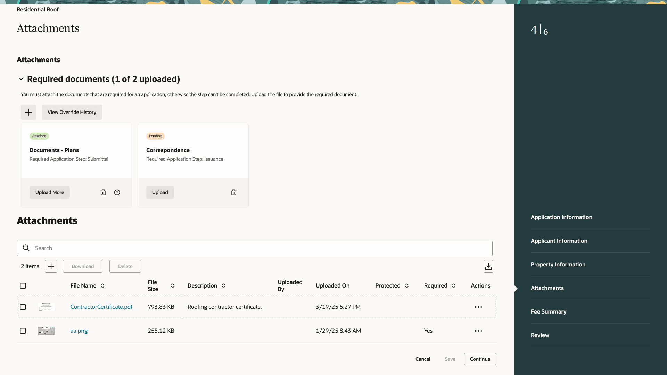Click the search magnifier icon
Screen dimensions: 667x375
[26, 248]
